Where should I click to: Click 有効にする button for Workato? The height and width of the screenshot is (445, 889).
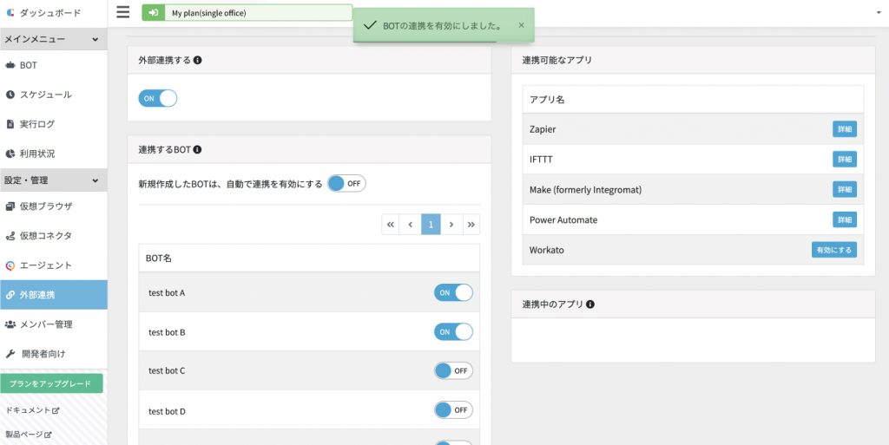click(x=833, y=250)
